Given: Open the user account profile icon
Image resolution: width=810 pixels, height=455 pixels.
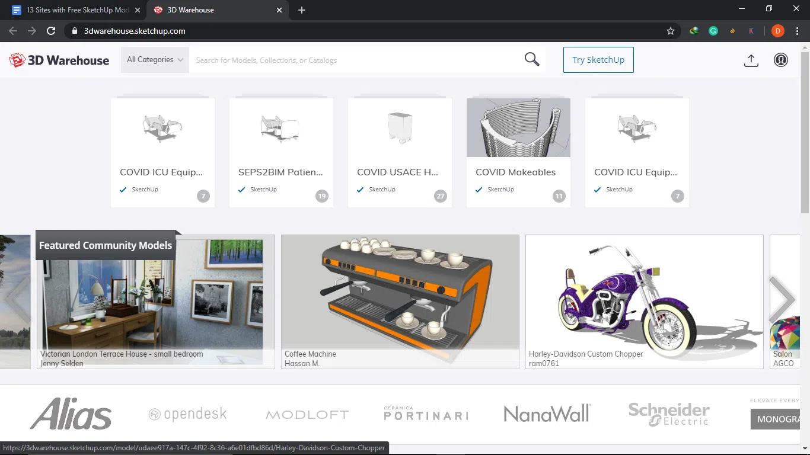Looking at the screenshot, I should [x=780, y=60].
